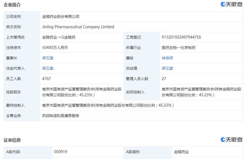Select employee count 4767
244x159 pixels.
pyautogui.click(x=46, y=79)
